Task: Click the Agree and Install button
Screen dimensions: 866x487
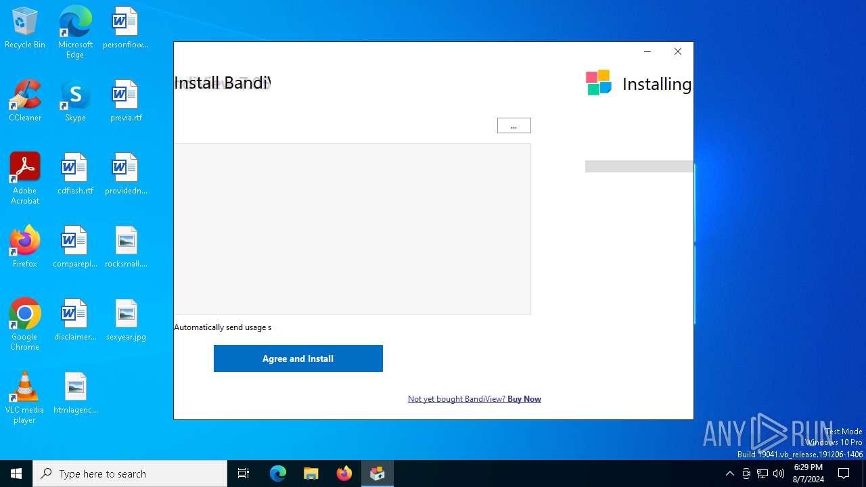Action: click(298, 358)
